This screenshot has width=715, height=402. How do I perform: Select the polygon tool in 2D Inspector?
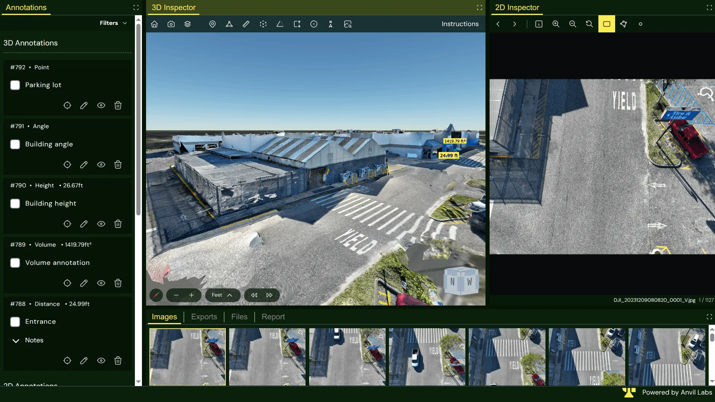[x=623, y=24]
